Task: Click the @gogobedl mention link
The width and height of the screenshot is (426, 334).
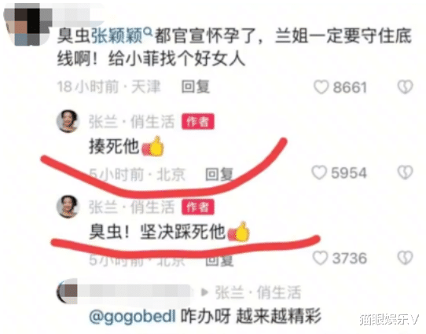Action: coord(133,317)
